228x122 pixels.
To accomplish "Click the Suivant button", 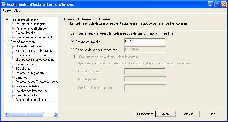I will pyautogui.click(x=166, y=114).
